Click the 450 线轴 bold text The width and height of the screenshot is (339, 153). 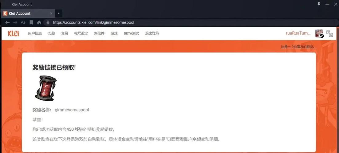point(75,129)
